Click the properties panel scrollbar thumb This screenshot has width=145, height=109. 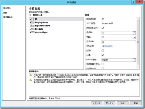pyautogui.click(x=138, y=42)
